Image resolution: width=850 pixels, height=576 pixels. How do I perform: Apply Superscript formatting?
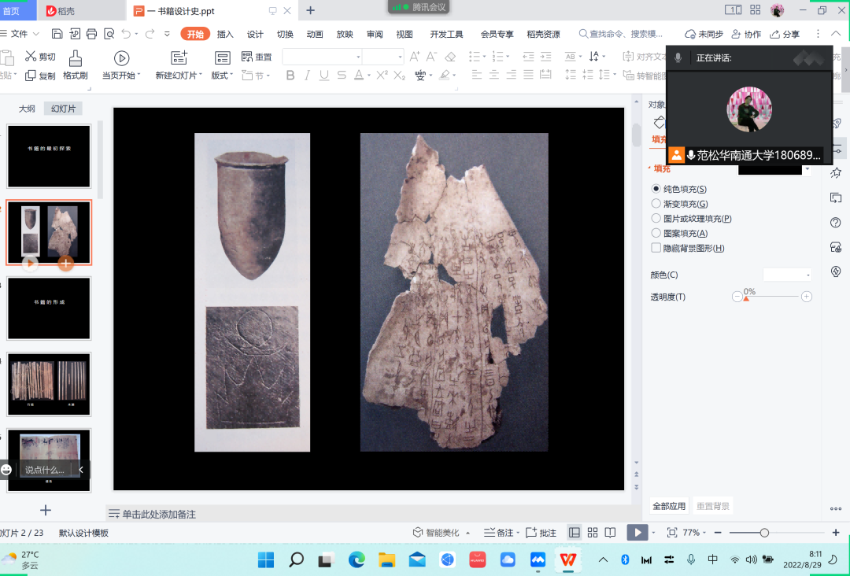[x=382, y=76]
